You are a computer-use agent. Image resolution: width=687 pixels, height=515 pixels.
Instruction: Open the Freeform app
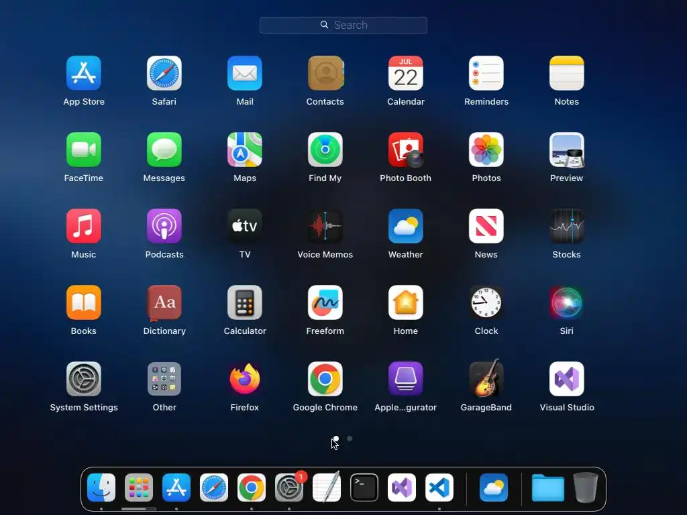coord(325,302)
